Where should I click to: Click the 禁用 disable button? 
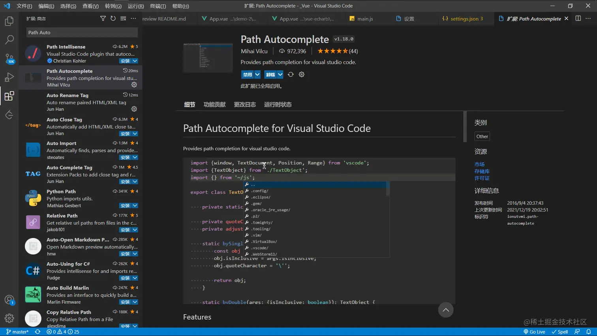click(x=248, y=75)
